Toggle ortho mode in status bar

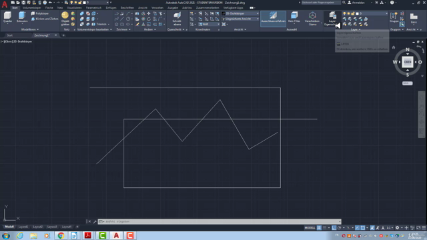(x=334, y=228)
